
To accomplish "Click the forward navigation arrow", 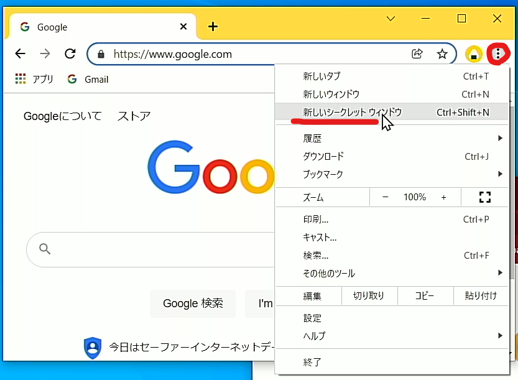I will 45,53.
